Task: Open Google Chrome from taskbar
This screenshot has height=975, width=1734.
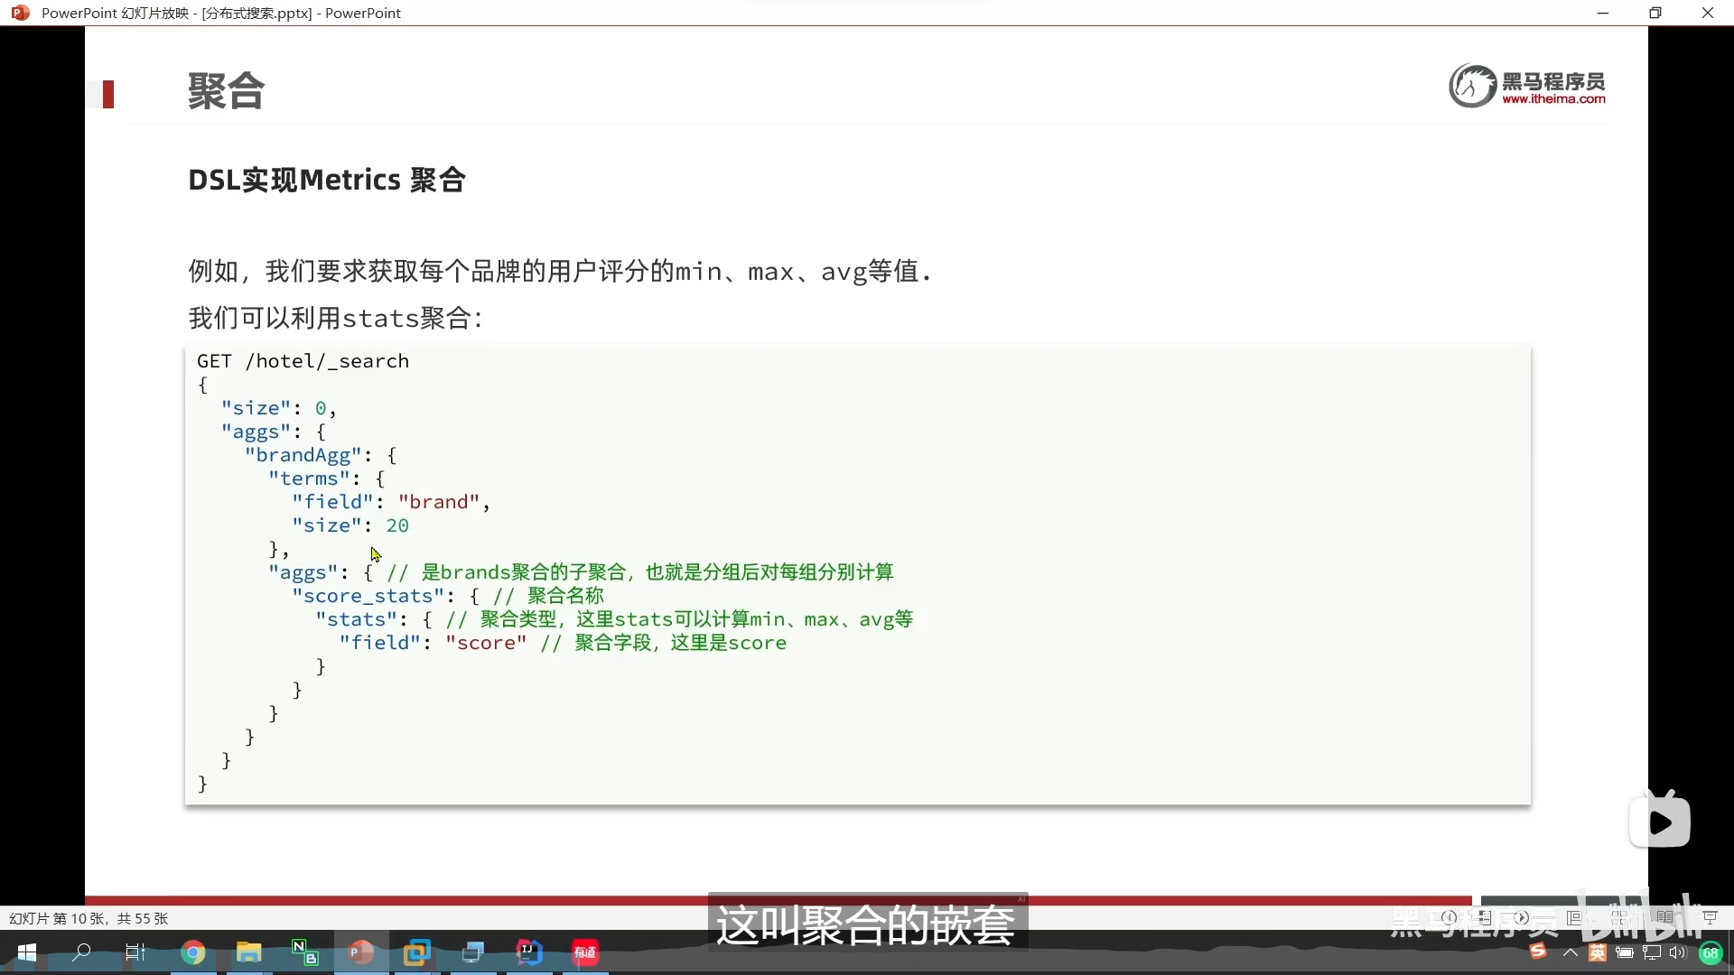Action: coord(192,952)
